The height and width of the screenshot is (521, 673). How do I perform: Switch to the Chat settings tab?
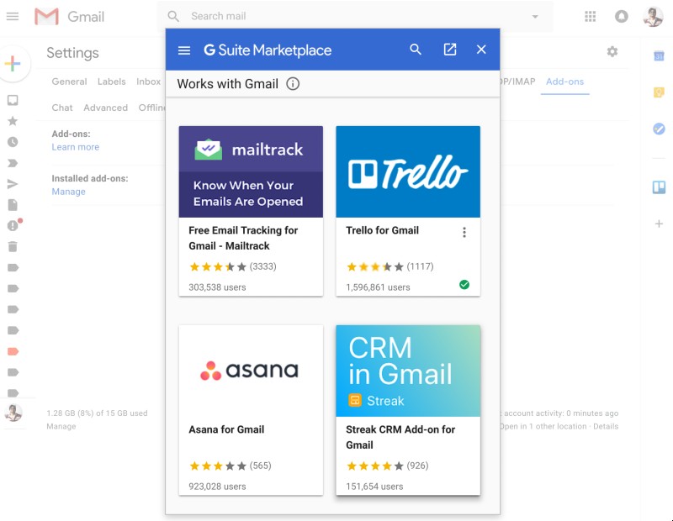(62, 108)
